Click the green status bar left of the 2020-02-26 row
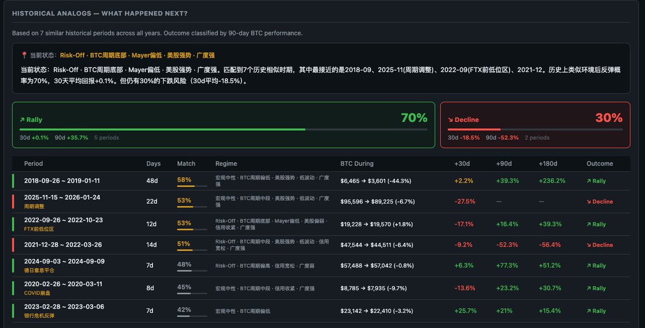This screenshot has height=328, width=645. [13, 288]
